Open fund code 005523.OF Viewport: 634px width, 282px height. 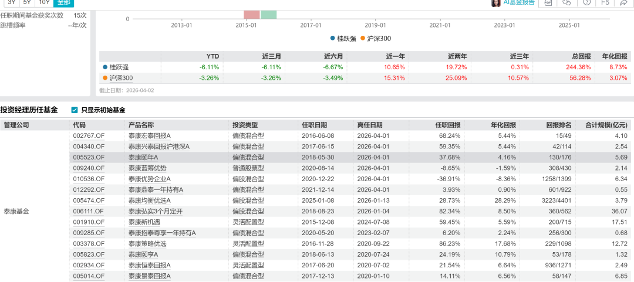point(89,157)
